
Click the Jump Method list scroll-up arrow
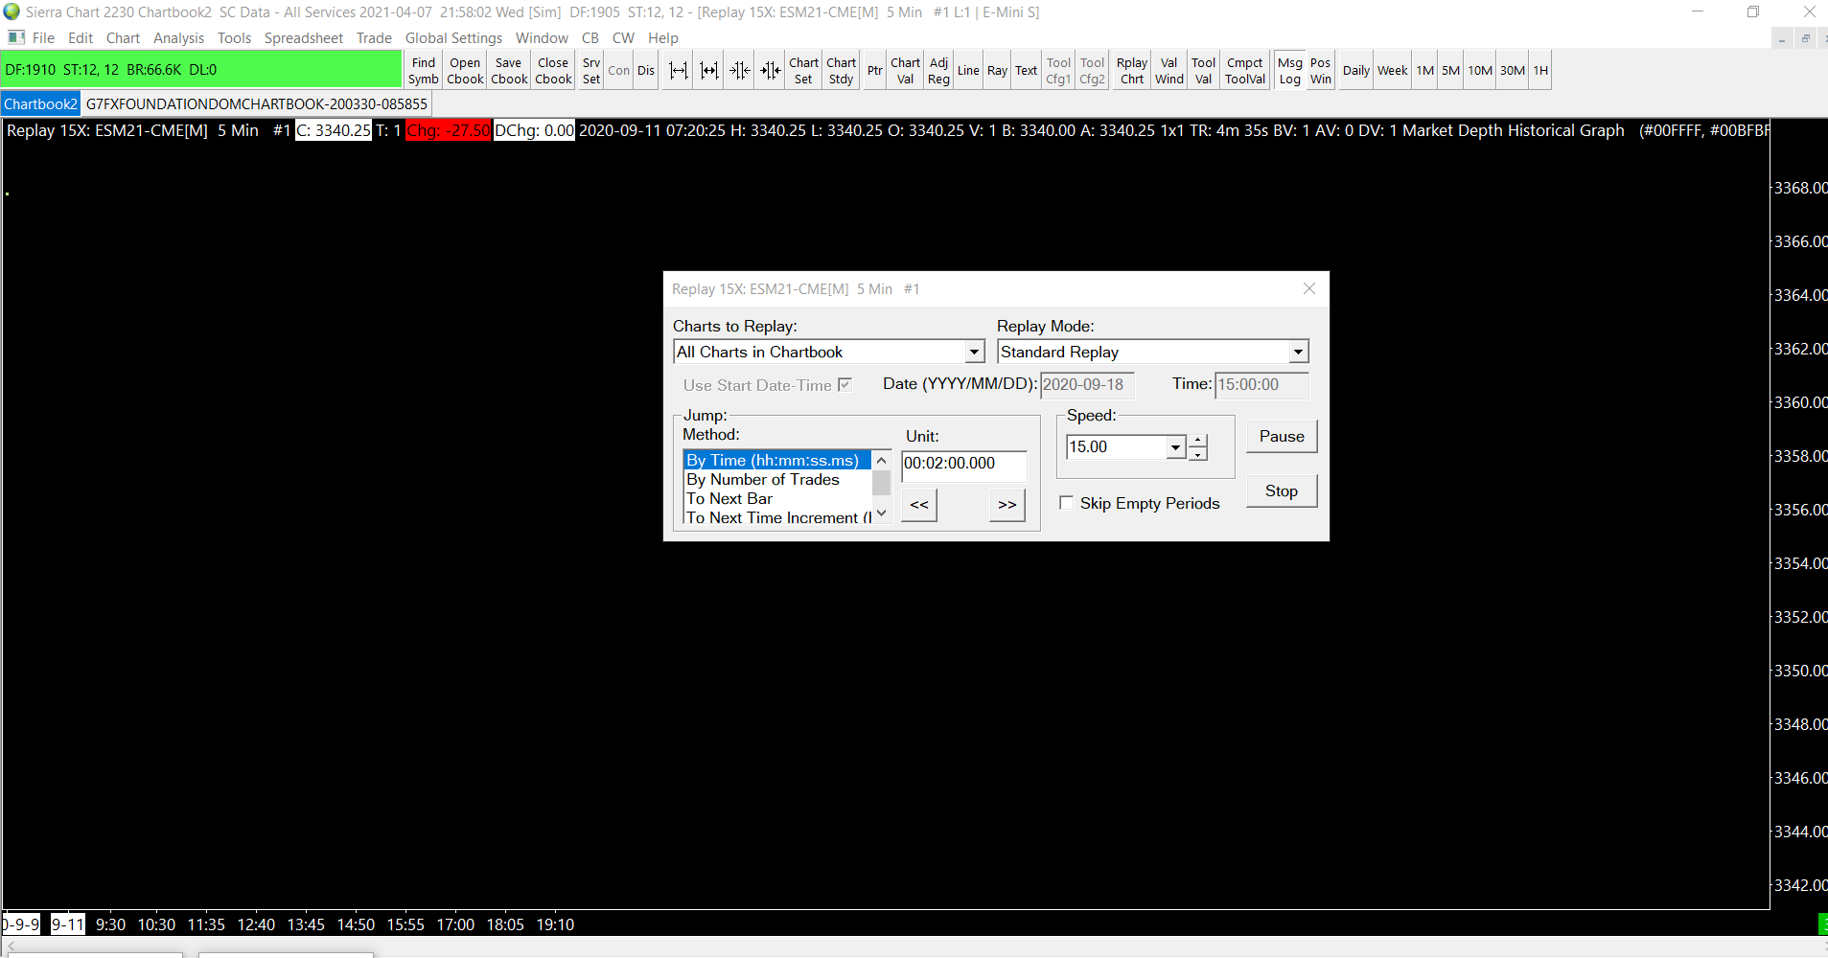(882, 461)
